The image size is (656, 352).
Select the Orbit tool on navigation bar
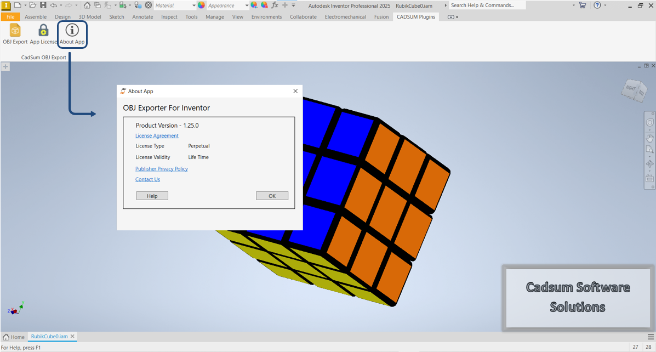pos(650,163)
